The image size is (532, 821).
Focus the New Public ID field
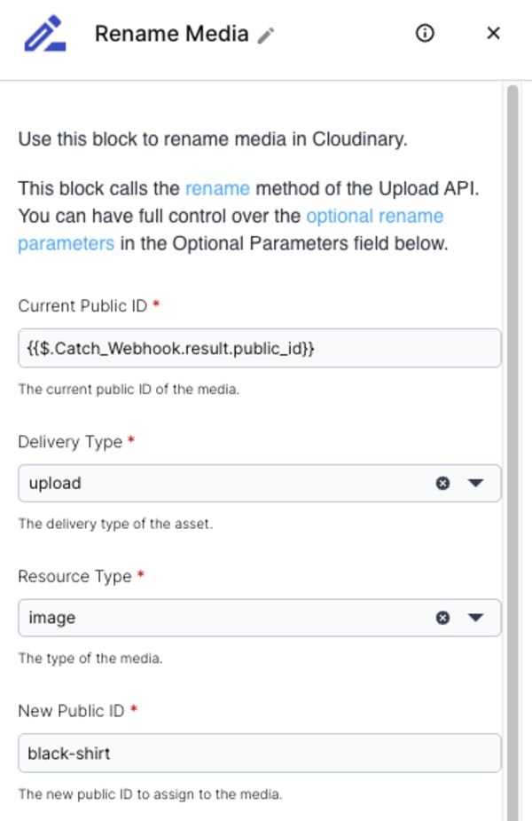[x=260, y=753]
